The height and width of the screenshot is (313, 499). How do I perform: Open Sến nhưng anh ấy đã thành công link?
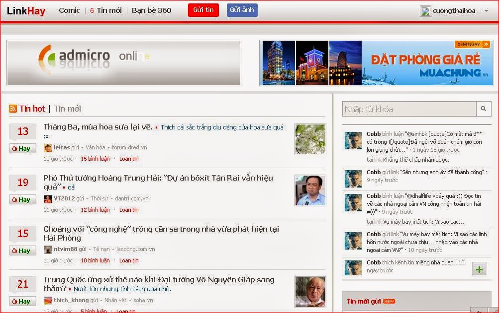coord(442,172)
